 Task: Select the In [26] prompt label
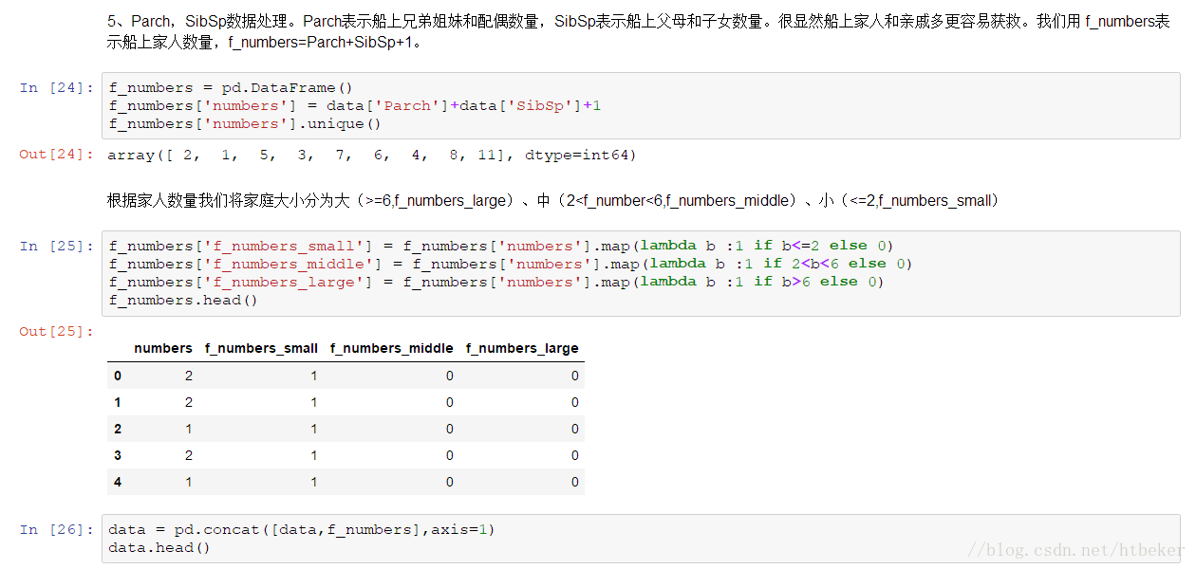click(x=57, y=530)
